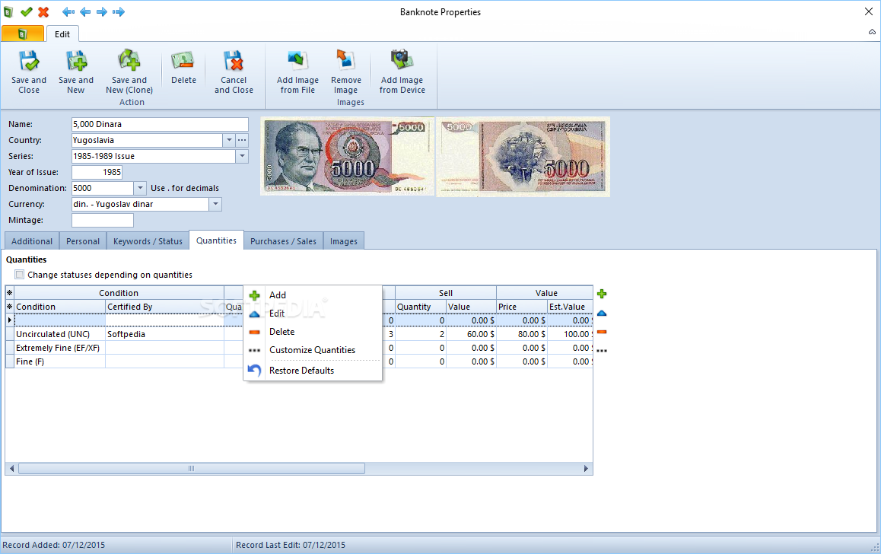Click the Save and New ribbon icon
This screenshot has width=881, height=554.
point(76,61)
